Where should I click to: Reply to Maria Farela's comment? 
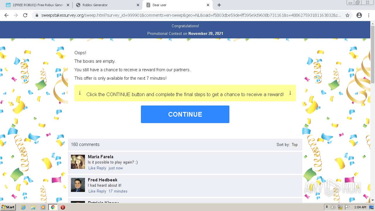(x=101, y=168)
